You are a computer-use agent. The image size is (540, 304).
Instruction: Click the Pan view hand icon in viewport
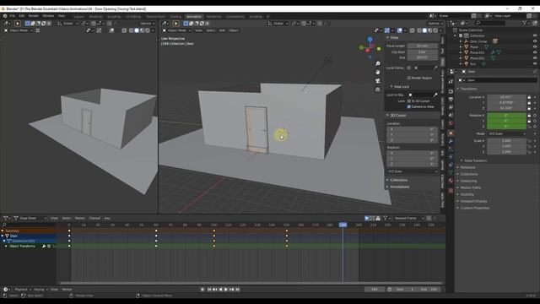[378, 73]
